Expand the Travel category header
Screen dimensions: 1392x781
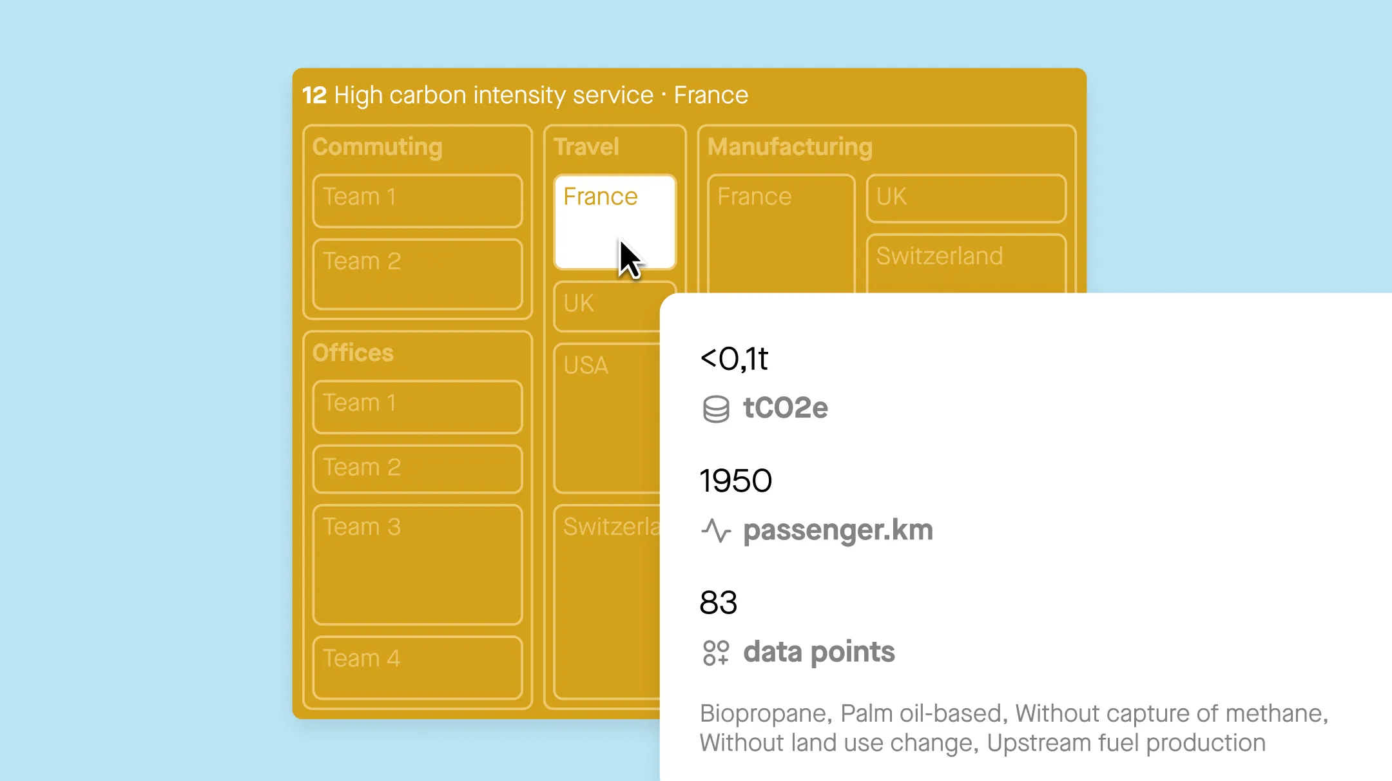click(x=585, y=147)
